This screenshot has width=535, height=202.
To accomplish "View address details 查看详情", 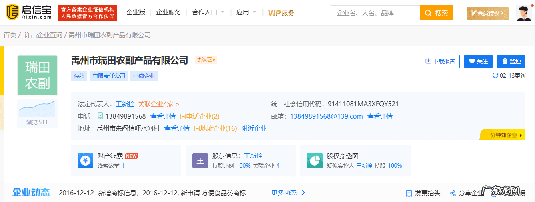I will [x=177, y=129].
